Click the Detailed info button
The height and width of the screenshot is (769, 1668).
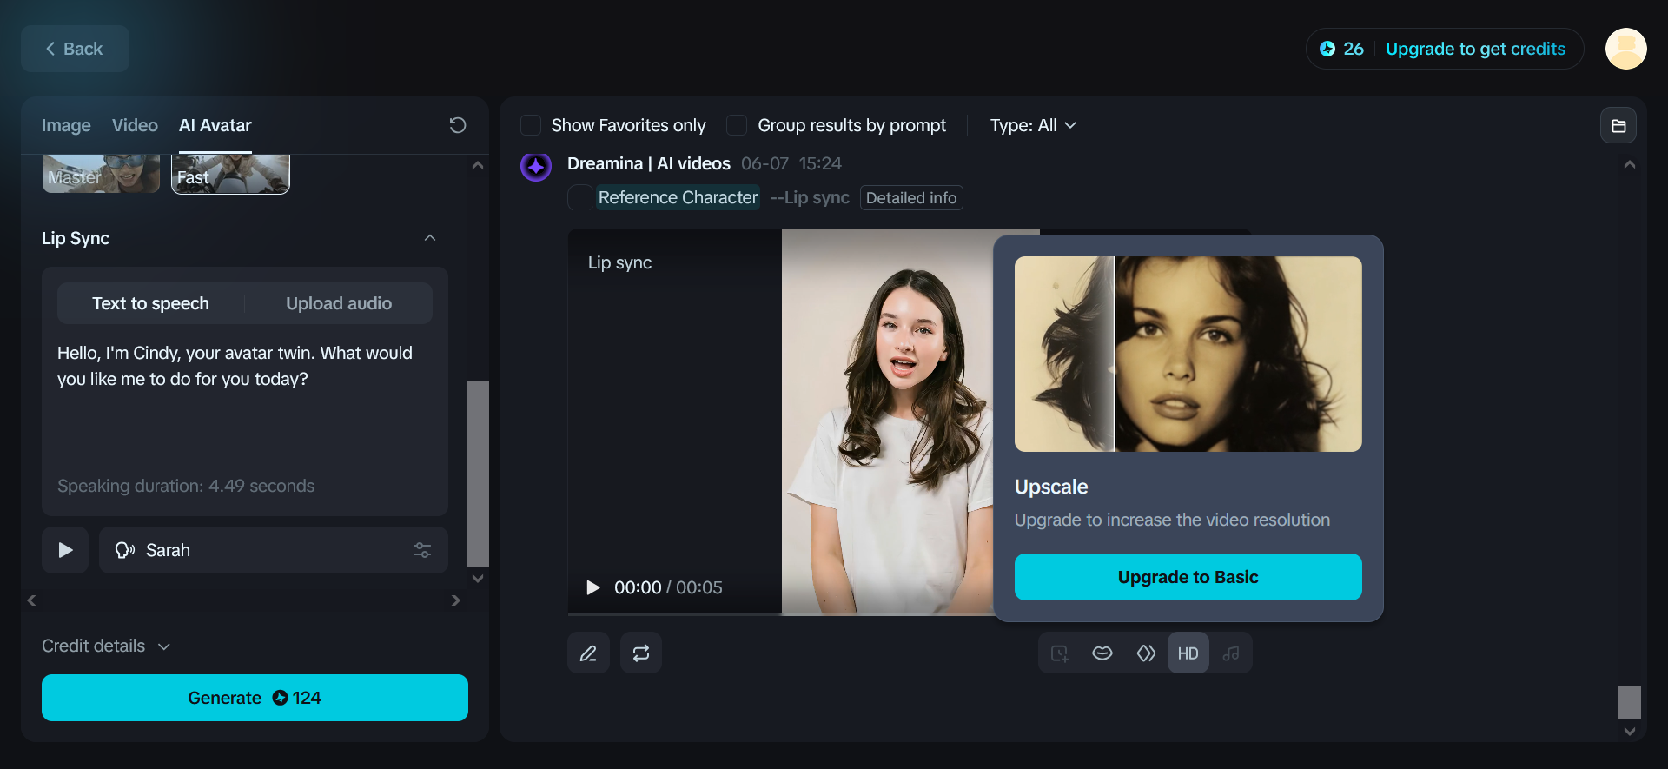(911, 198)
